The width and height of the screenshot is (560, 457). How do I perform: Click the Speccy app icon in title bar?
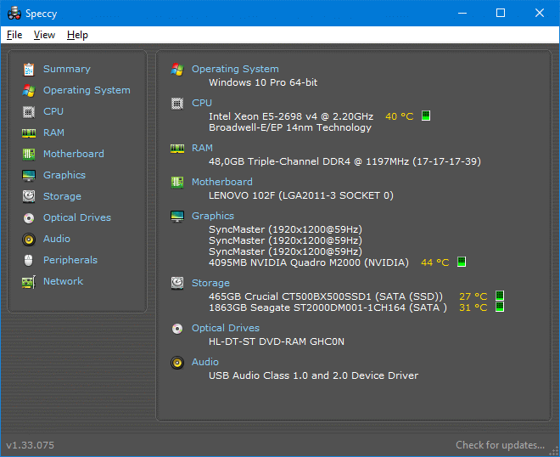(x=14, y=14)
